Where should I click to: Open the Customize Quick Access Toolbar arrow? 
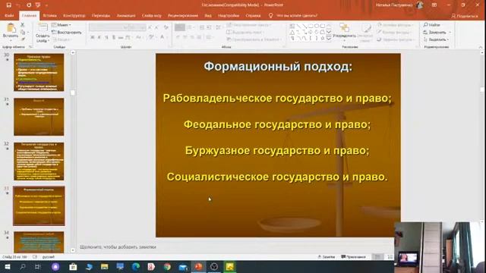pyautogui.click(x=46, y=5)
